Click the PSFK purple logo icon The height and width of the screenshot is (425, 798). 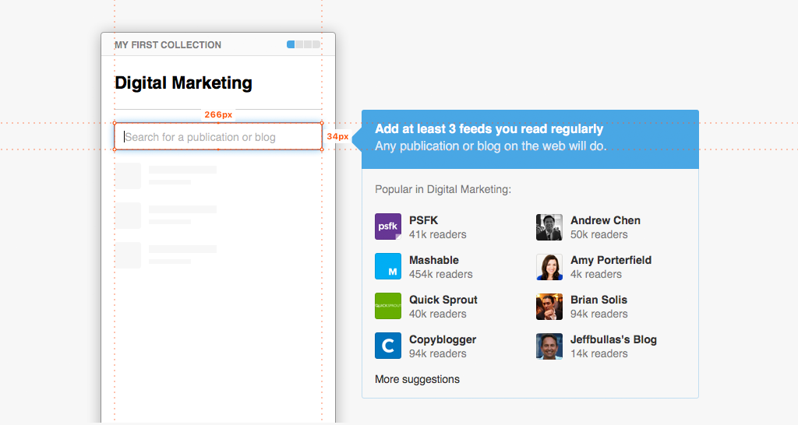click(388, 227)
